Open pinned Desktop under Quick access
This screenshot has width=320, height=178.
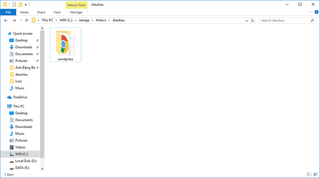tap(22, 40)
